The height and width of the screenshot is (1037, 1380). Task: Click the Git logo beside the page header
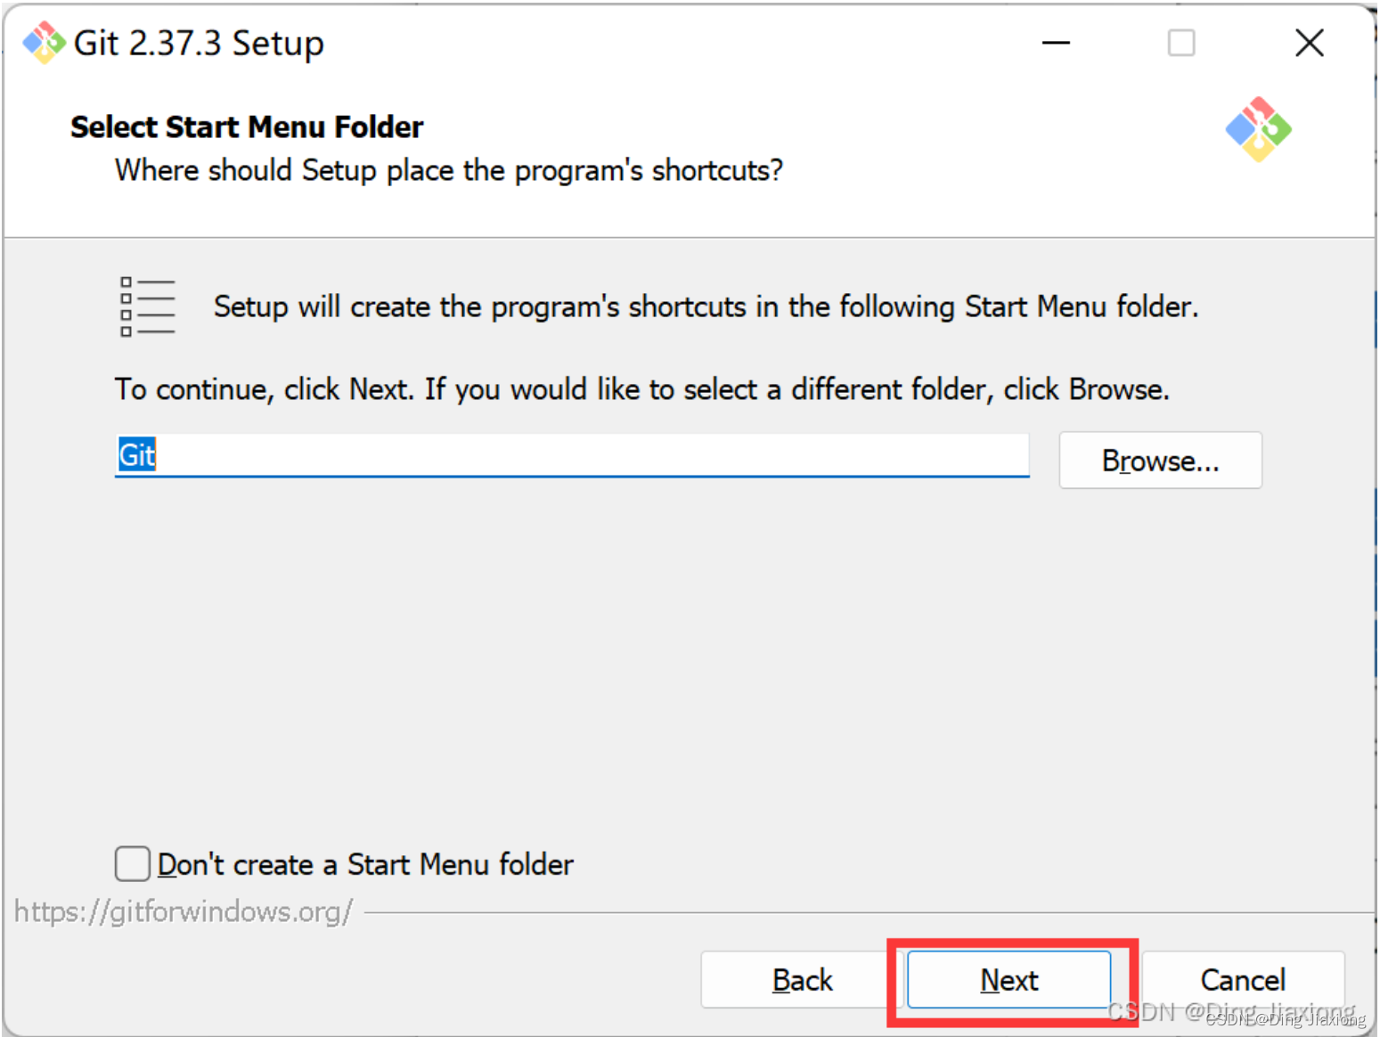click(1258, 130)
